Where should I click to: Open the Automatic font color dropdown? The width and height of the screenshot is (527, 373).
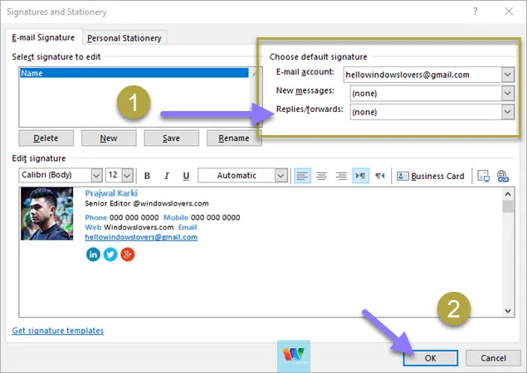tap(281, 176)
